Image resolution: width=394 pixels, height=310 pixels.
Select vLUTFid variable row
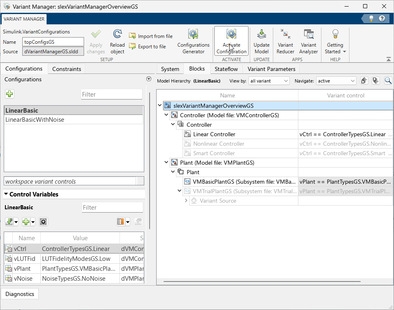coord(74,259)
